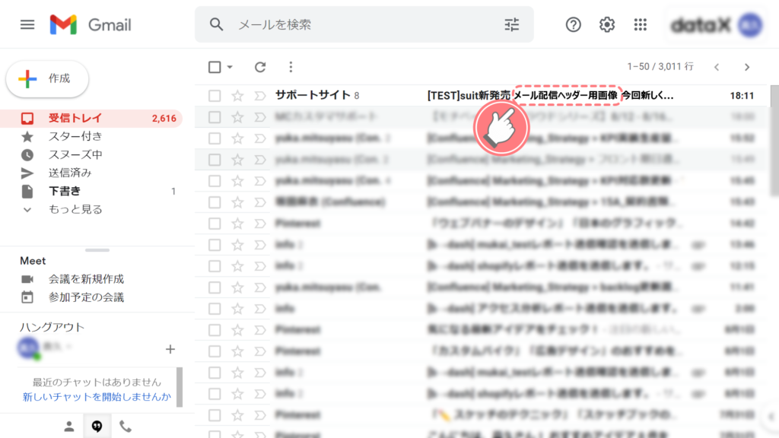Open the Help question mark icon
779x438 pixels.
pyautogui.click(x=573, y=24)
